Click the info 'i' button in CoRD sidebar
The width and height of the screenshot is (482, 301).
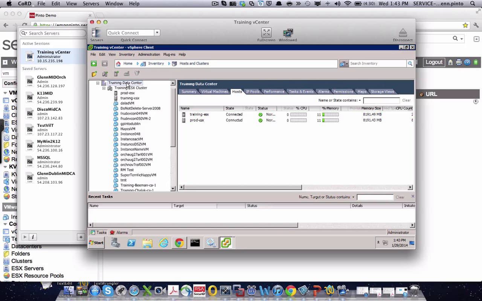pyautogui.click(x=33, y=237)
